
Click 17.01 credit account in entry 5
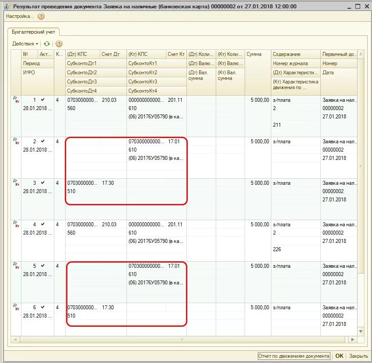[174, 266]
